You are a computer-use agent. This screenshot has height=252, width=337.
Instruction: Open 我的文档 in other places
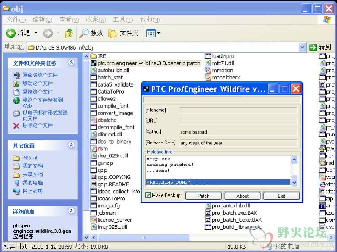[x=32, y=166]
